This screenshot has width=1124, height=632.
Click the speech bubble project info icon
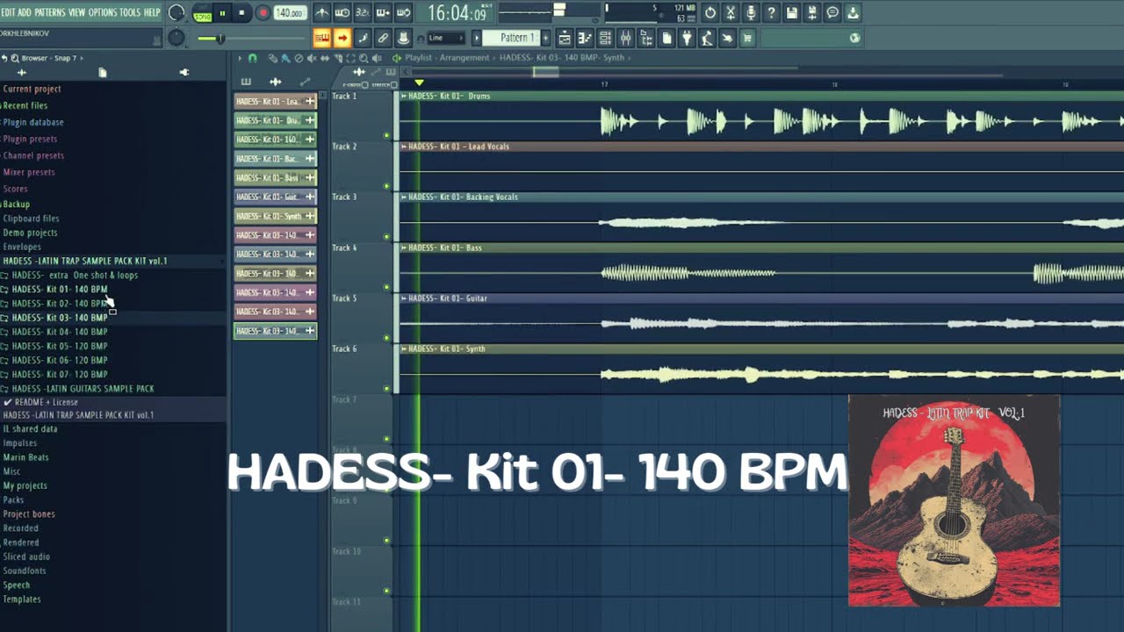pos(832,13)
